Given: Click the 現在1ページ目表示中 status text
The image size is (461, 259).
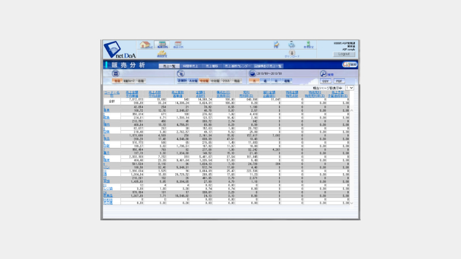Looking at the screenshot, I should point(327,88).
